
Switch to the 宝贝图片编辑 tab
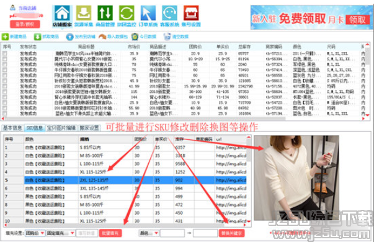[x=61, y=128]
